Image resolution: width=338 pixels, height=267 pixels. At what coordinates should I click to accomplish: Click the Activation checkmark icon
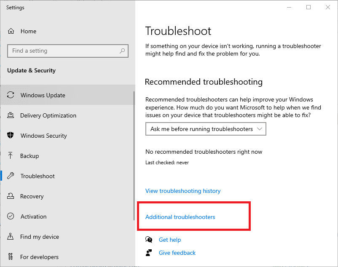[12, 216]
